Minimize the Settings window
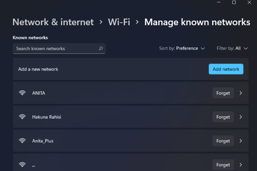 [x=219, y=2]
